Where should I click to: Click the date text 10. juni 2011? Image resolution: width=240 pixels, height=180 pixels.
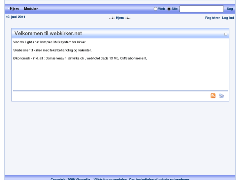(16, 17)
